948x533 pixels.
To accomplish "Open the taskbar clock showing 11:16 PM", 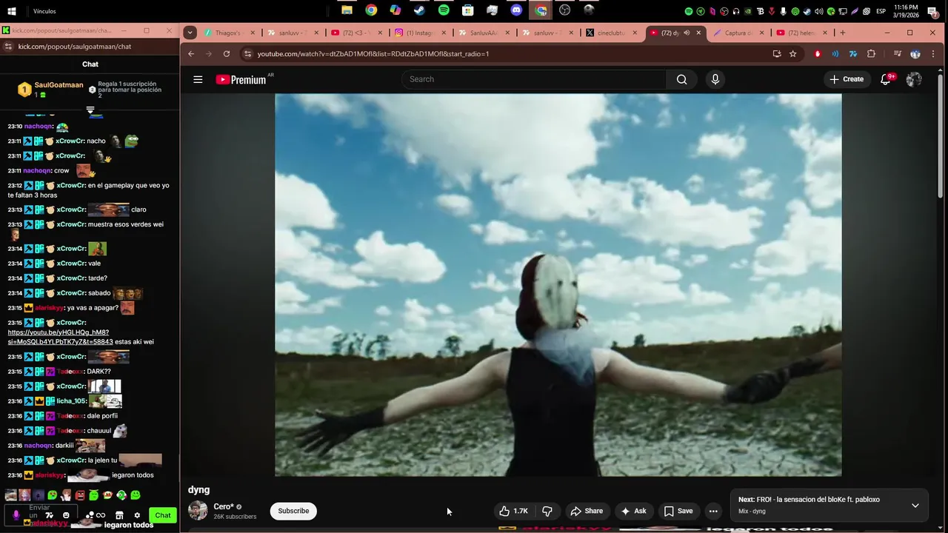I will pyautogui.click(x=907, y=11).
